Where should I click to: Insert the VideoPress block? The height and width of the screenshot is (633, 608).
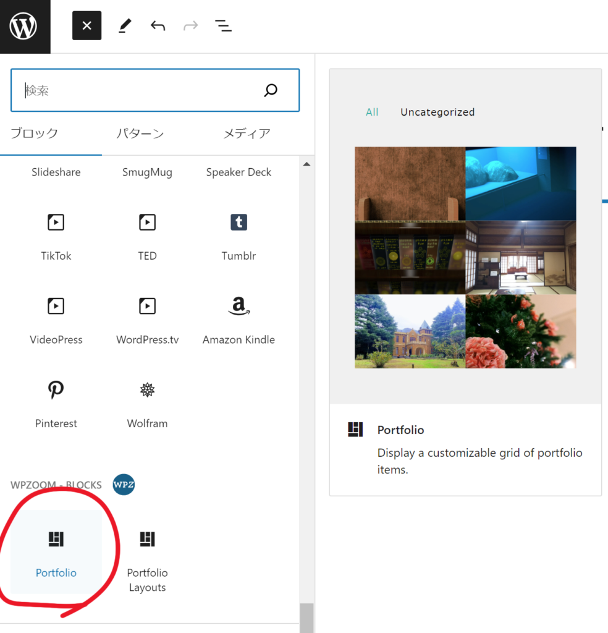coord(56,318)
